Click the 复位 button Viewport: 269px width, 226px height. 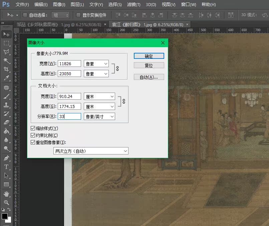coord(149,65)
